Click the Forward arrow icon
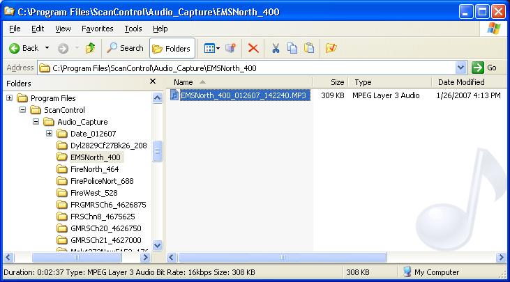This screenshot has height=282, width=510. coord(63,48)
